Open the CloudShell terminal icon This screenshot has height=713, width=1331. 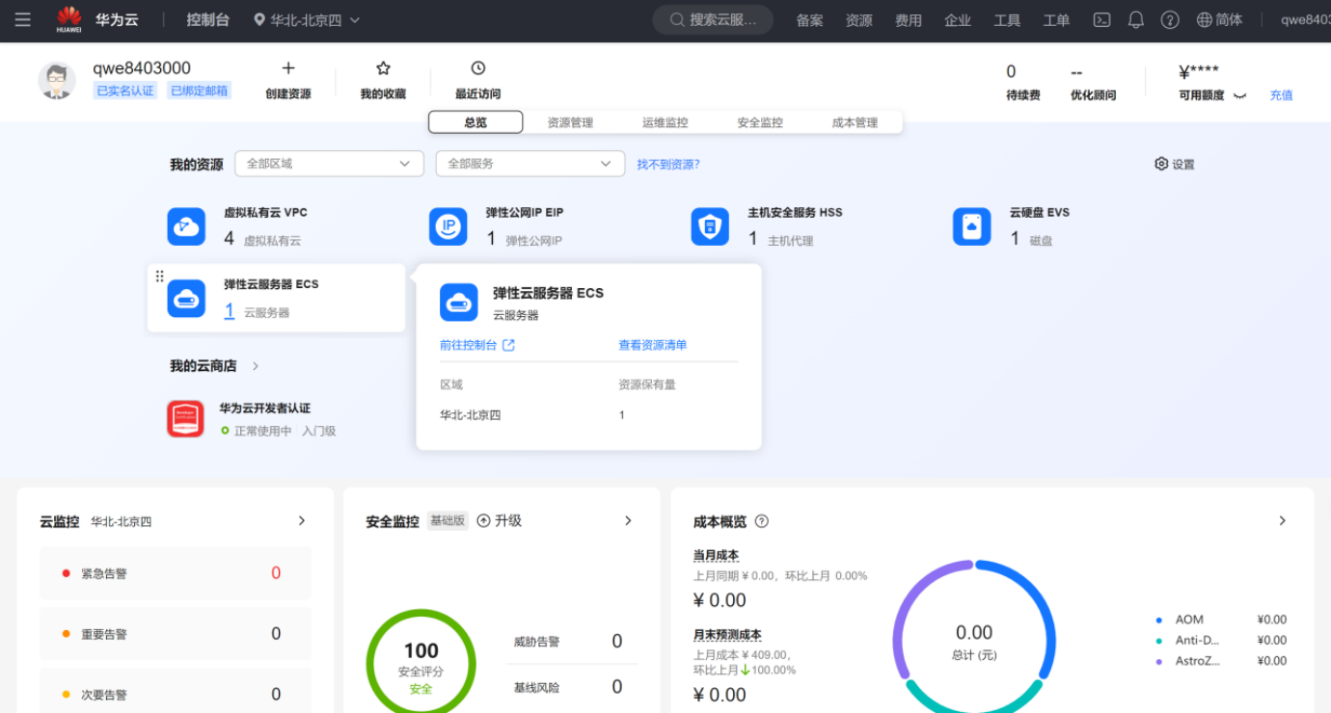[x=1101, y=19]
